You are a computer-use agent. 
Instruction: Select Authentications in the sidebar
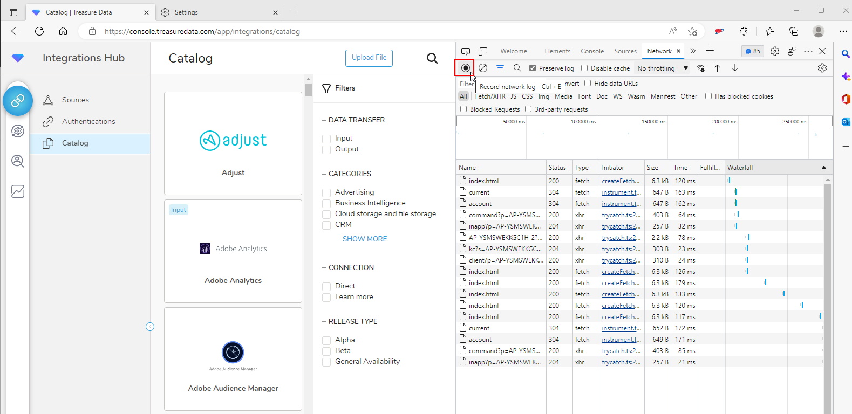pyautogui.click(x=88, y=121)
